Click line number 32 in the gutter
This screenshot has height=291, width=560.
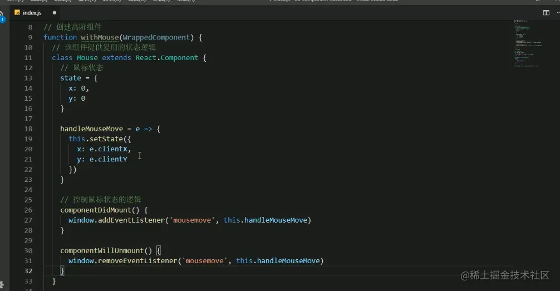(28, 272)
